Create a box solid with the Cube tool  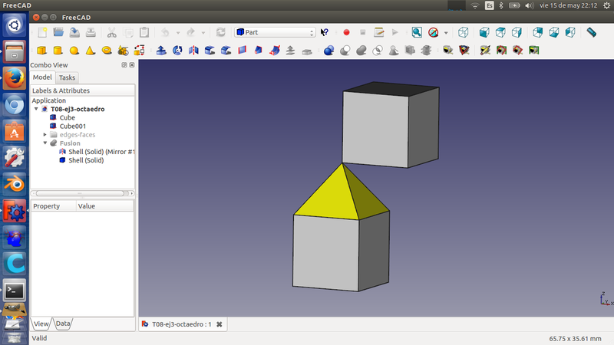coord(41,51)
